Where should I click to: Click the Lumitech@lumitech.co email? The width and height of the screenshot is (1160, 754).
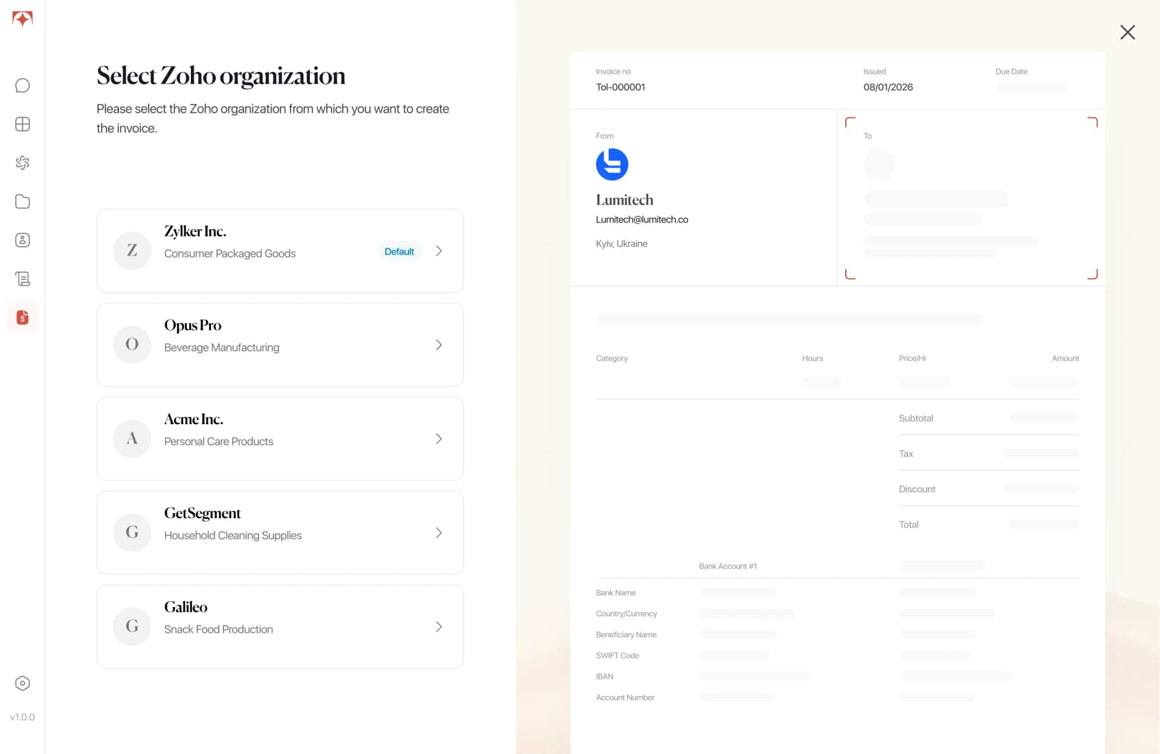[642, 219]
